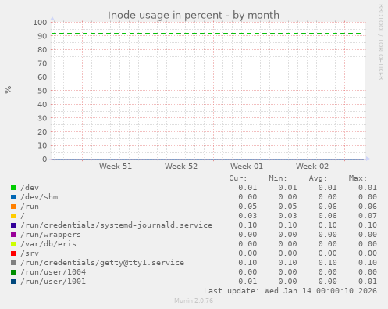The image size is (388, 309).
Task: Click the 90 value on y-axis
Action: click(x=42, y=36)
